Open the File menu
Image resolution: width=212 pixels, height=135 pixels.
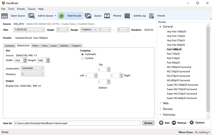coord(3,9)
